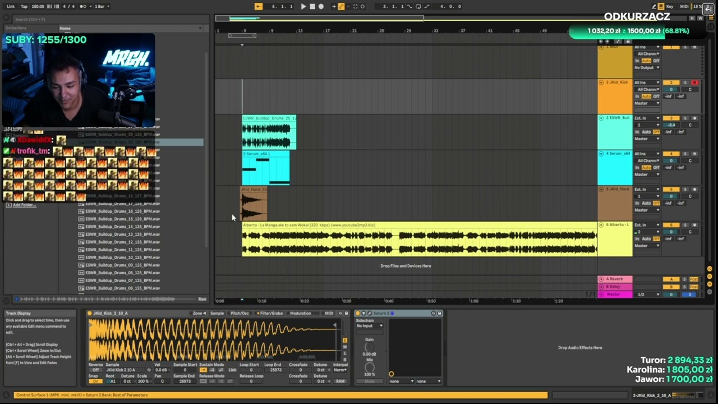Switch to the Sampler Pitch/Osc tab
This screenshot has height=404, width=718.
[x=240, y=313]
